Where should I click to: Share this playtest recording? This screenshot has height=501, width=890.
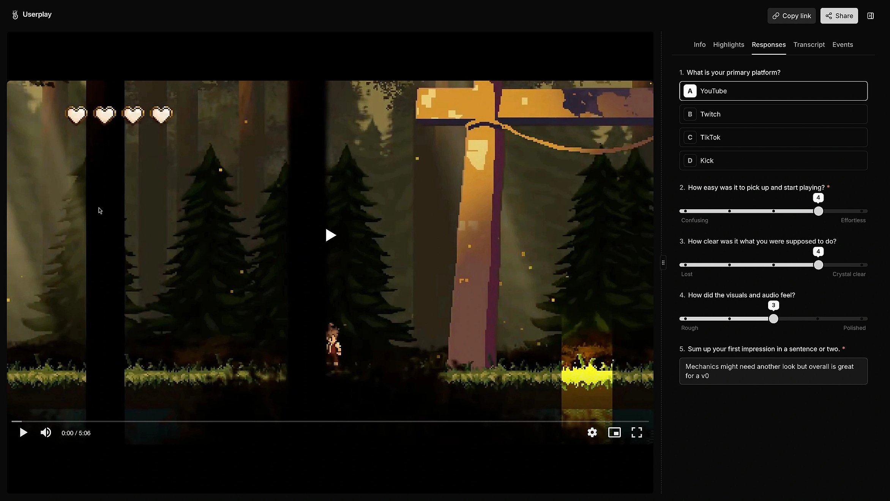point(839,16)
